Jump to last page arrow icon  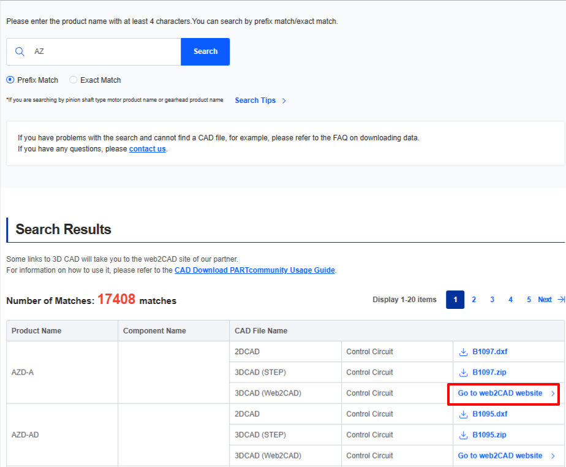(561, 300)
